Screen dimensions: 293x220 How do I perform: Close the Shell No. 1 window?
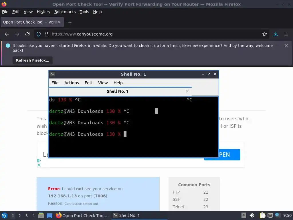point(215,74)
